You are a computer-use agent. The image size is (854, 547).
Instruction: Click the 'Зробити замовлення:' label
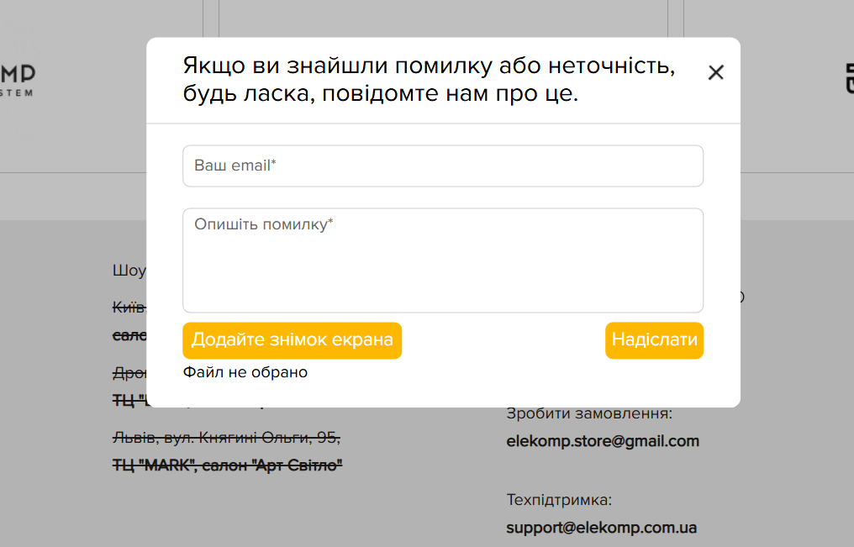tap(589, 413)
